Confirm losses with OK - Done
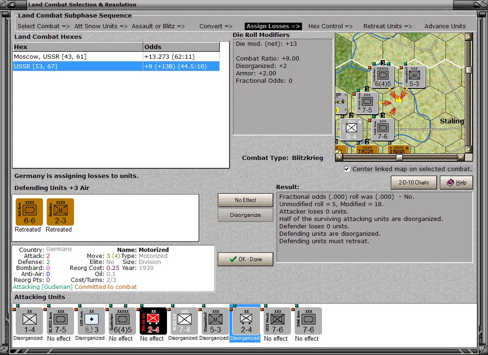The height and width of the screenshot is (355, 488). 245,259
